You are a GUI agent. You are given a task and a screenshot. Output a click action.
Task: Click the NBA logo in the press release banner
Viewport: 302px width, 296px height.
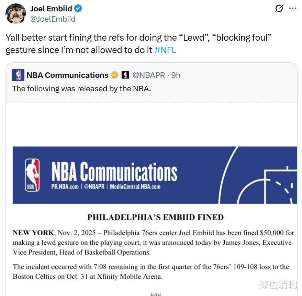tap(33, 175)
